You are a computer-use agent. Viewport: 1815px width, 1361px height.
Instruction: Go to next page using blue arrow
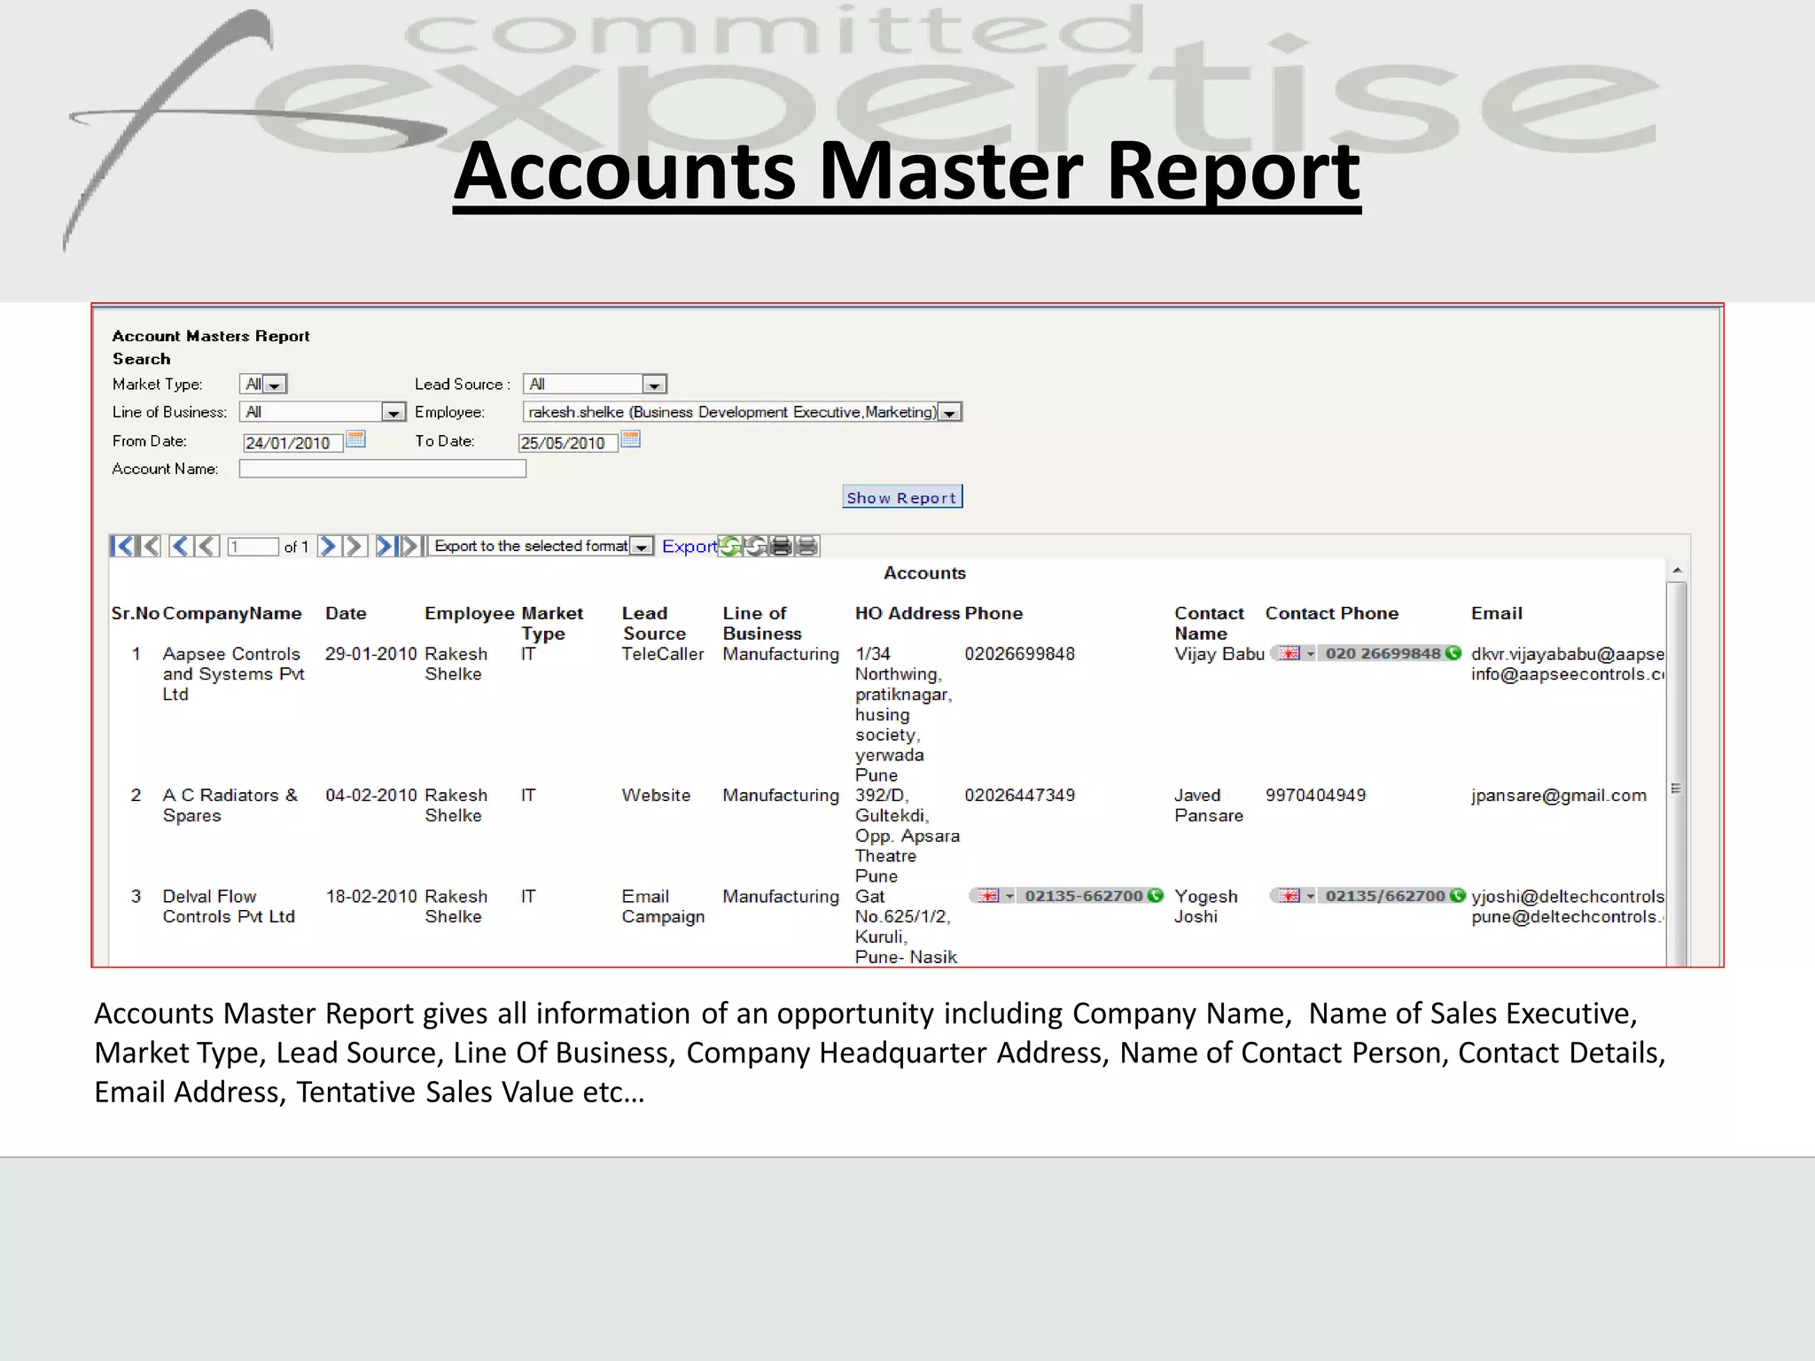[327, 546]
